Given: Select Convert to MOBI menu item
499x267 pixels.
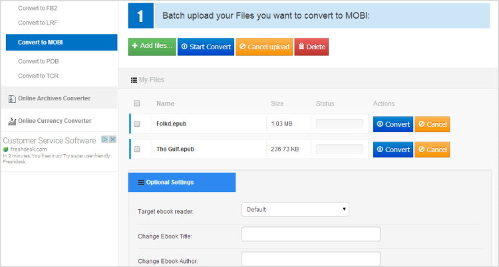Looking at the screenshot, I should tap(61, 43).
